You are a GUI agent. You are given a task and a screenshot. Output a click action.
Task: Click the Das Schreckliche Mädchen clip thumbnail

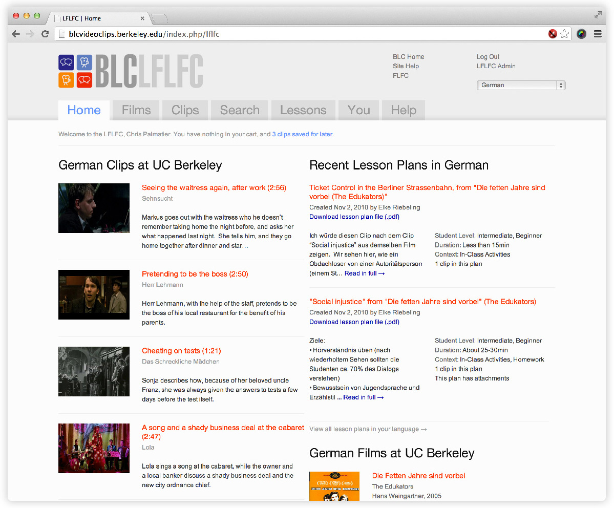pyautogui.click(x=94, y=371)
